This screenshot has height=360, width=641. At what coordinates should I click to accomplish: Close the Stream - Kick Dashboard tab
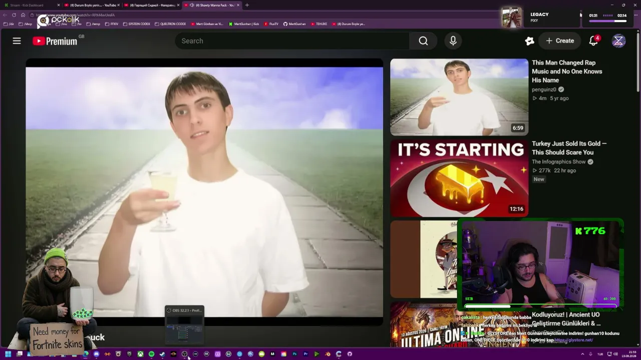[x=59, y=5]
